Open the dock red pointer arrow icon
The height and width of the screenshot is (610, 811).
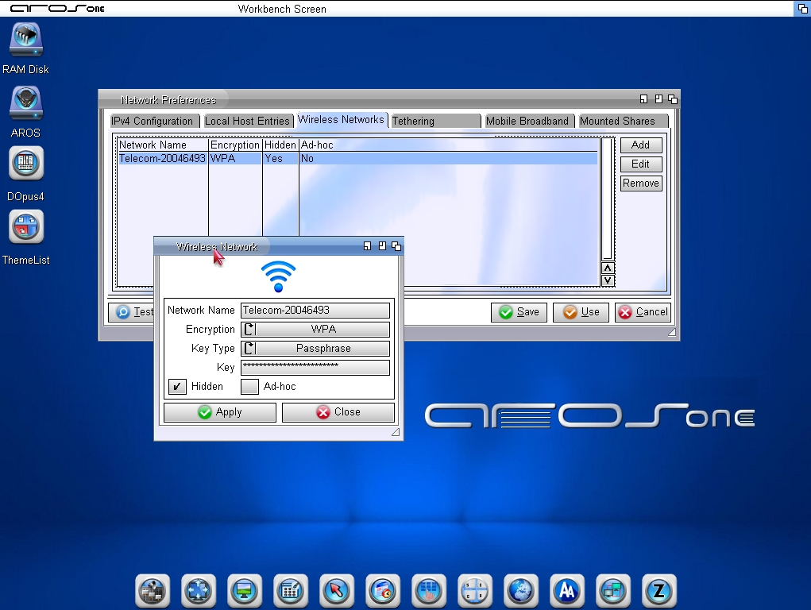(x=337, y=590)
